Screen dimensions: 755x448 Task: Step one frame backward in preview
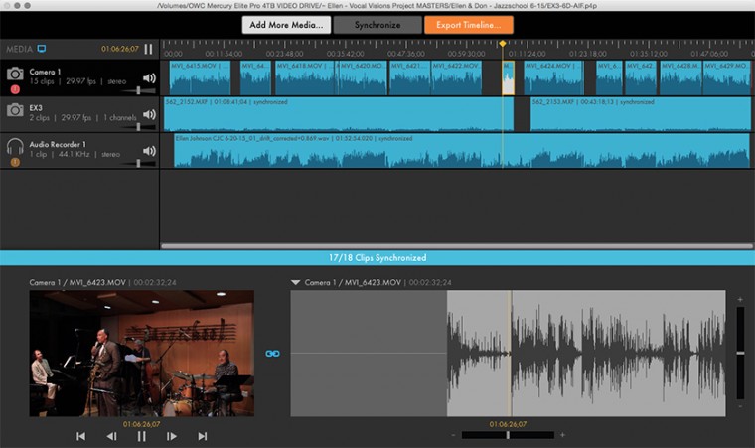(x=111, y=436)
